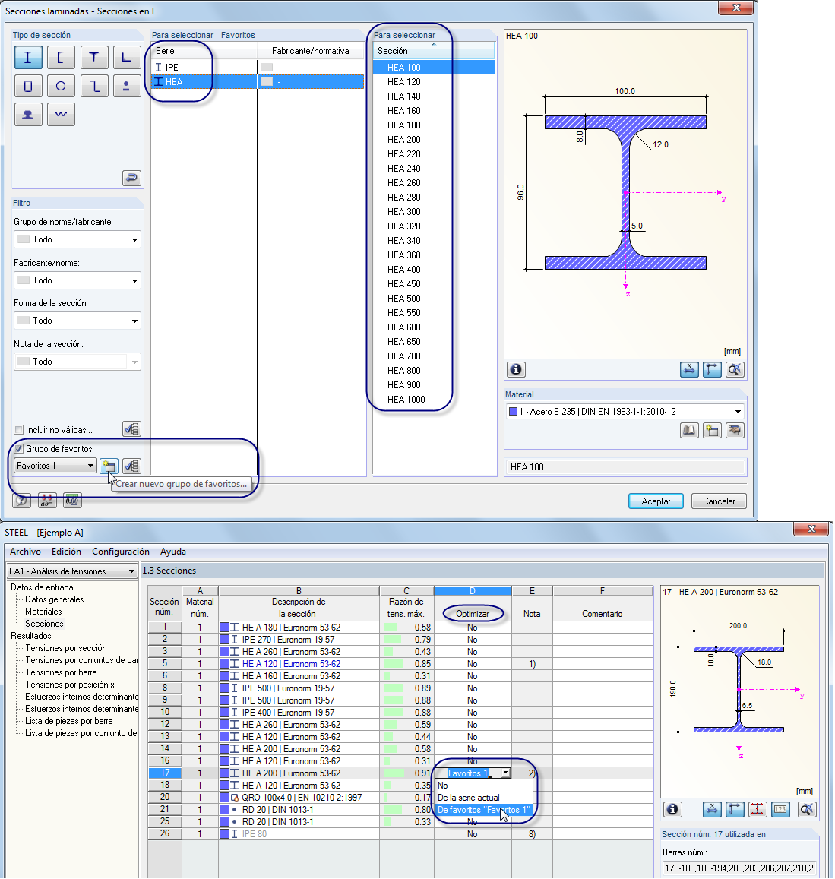Open the Ayuda menu
This screenshot has width=835, height=879.
[172, 552]
